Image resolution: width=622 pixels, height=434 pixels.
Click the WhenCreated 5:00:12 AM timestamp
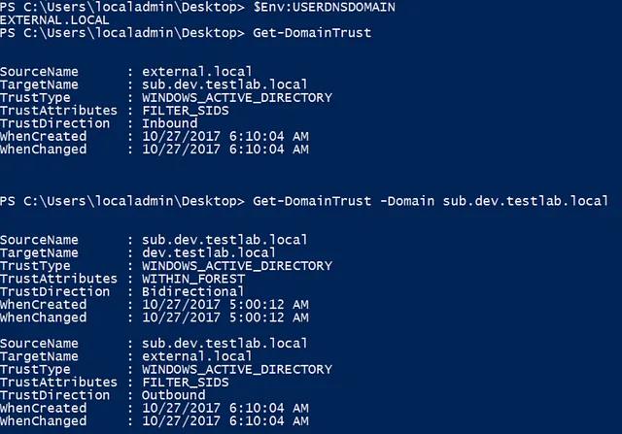[x=225, y=305]
